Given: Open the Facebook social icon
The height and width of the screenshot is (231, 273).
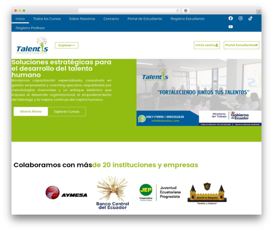Looking at the screenshot, I should pos(230,19).
